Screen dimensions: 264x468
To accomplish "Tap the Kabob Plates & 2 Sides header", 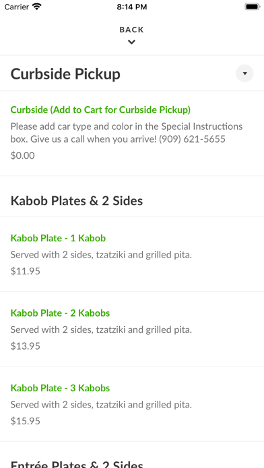I will click(77, 201).
